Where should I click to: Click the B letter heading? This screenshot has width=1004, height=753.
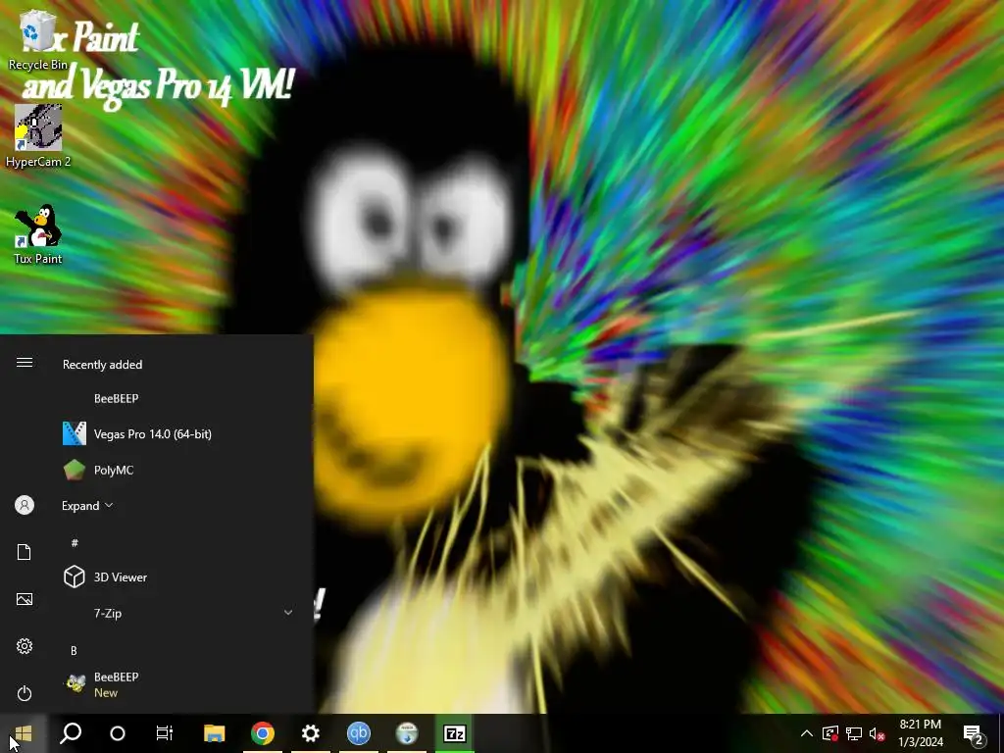click(x=74, y=651)
